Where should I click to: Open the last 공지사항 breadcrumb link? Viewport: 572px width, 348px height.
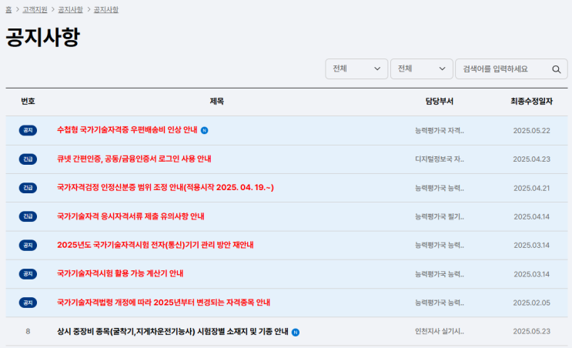pos(105,9)
